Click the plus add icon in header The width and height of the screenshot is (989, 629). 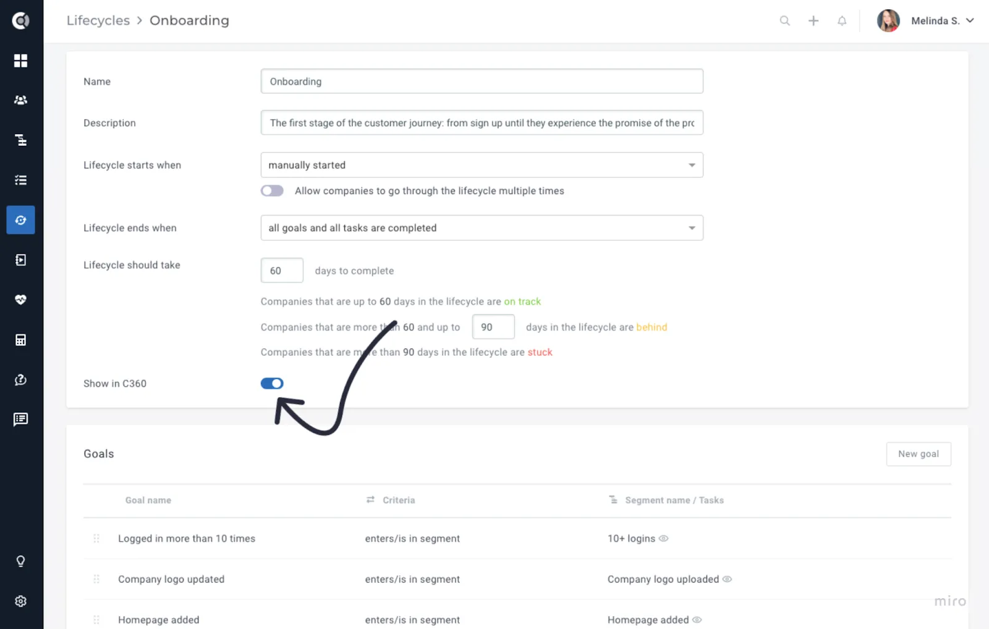point(813,20)
